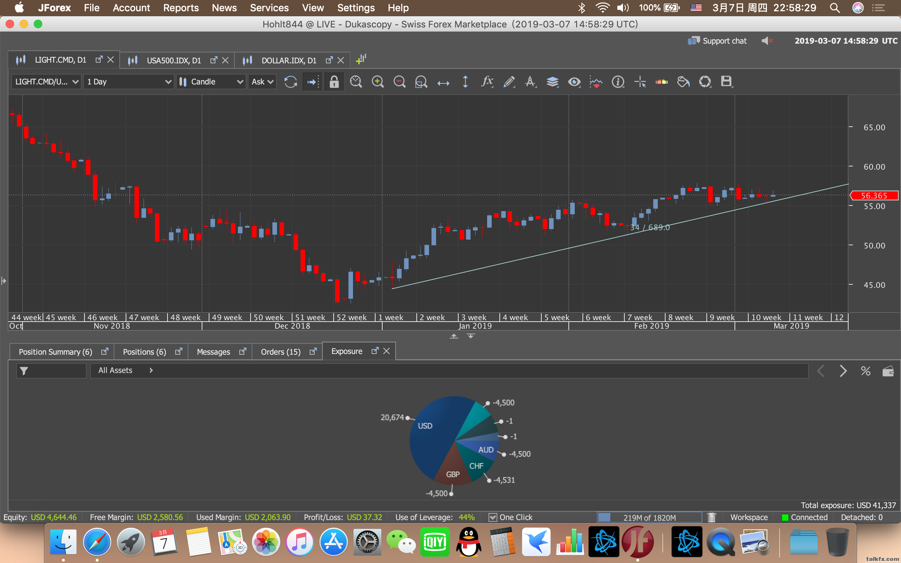The image size is (901, 563).
Task: Click the camera aperture snapshot icon
Action: click(705, 82)
